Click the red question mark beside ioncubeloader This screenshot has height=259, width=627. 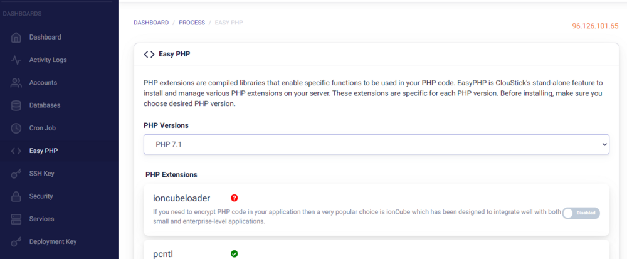coord(234,197)
